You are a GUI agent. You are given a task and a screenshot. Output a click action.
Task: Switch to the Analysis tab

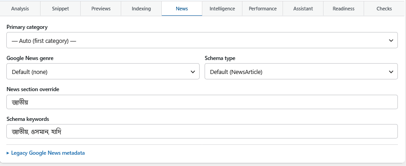point(20,9)
